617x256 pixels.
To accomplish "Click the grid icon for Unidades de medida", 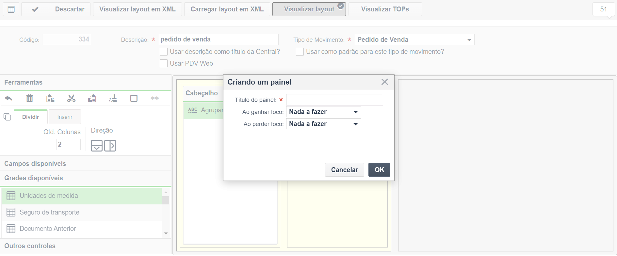I will [x=11, y=196].
